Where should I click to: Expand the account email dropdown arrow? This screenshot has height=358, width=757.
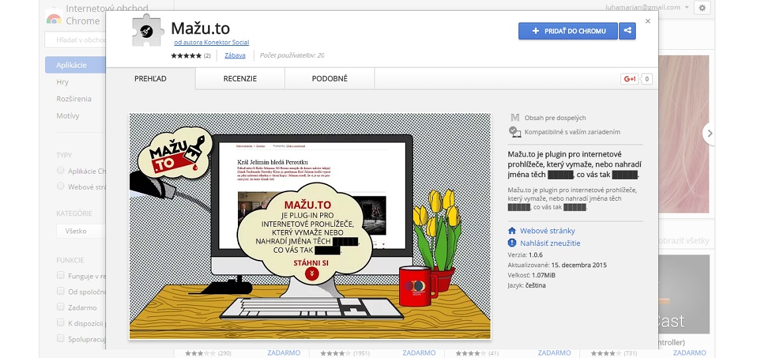(x=687, y=8)
